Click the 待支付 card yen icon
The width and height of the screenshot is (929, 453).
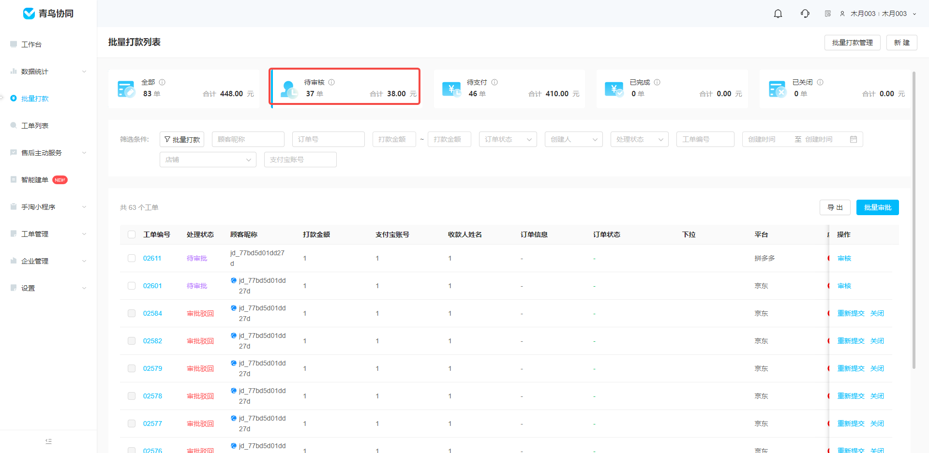[x=452, y=89]
